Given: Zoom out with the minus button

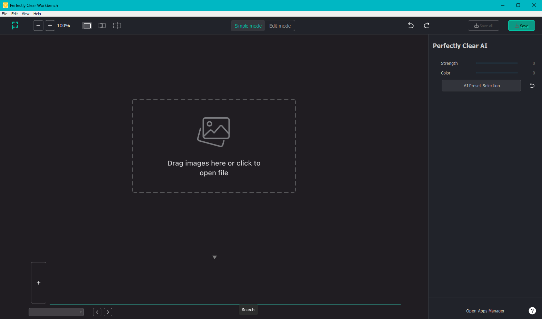Looking at the screenshot, I should pos(38,26).
